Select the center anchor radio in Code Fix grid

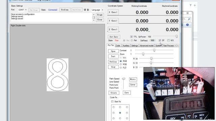pyautogui.click(x=120, y=113)
